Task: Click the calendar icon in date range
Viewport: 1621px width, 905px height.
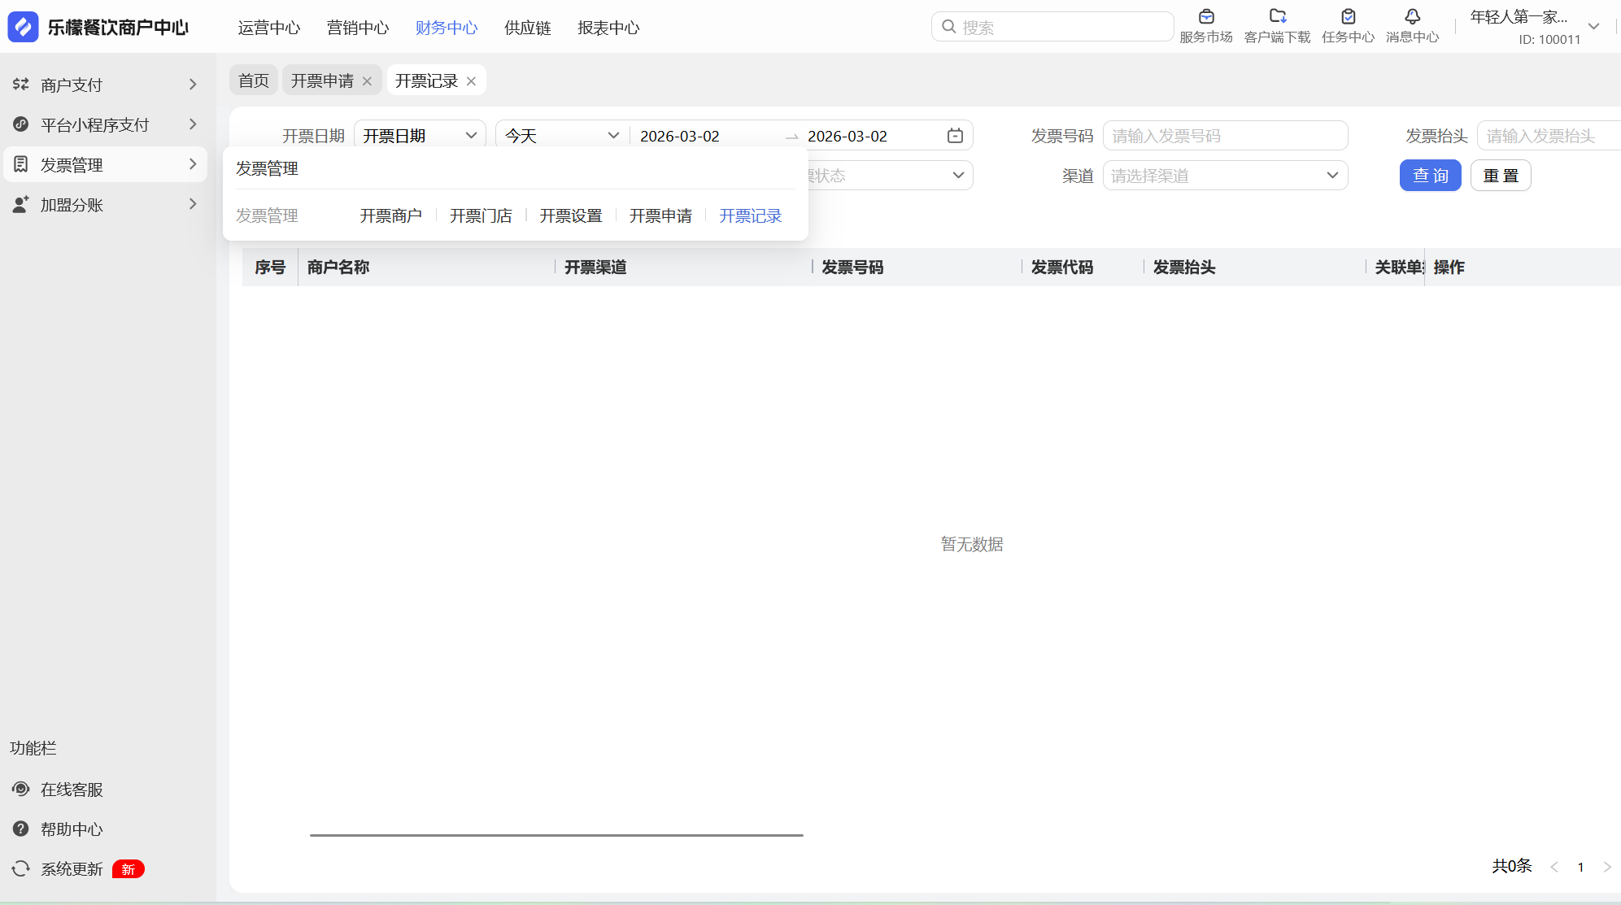Action: coord(955,136)
